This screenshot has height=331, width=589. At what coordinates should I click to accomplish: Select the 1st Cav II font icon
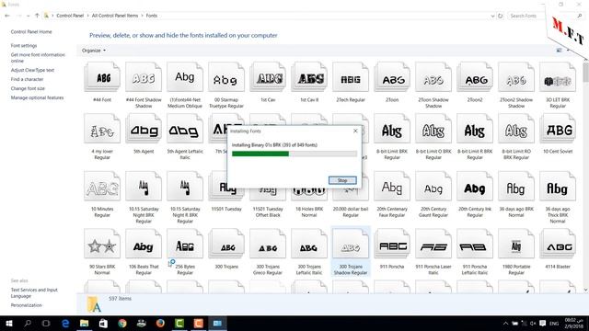pos(309,77)
